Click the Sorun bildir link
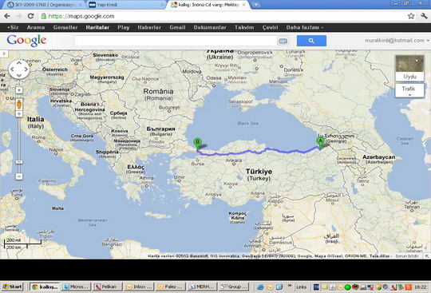This screenshot has height=293, width=431. point(407,256)
